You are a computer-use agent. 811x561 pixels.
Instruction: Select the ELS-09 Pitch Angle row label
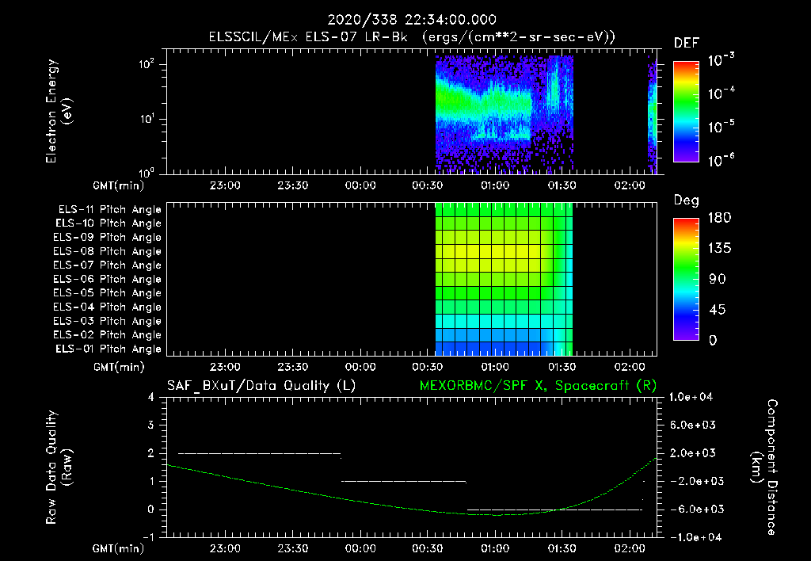(x=107, y=238)
